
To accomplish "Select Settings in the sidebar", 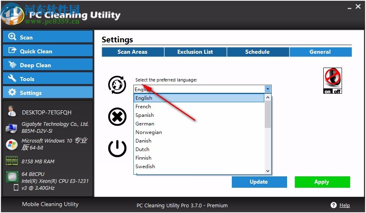I will [x=48, y=92].
